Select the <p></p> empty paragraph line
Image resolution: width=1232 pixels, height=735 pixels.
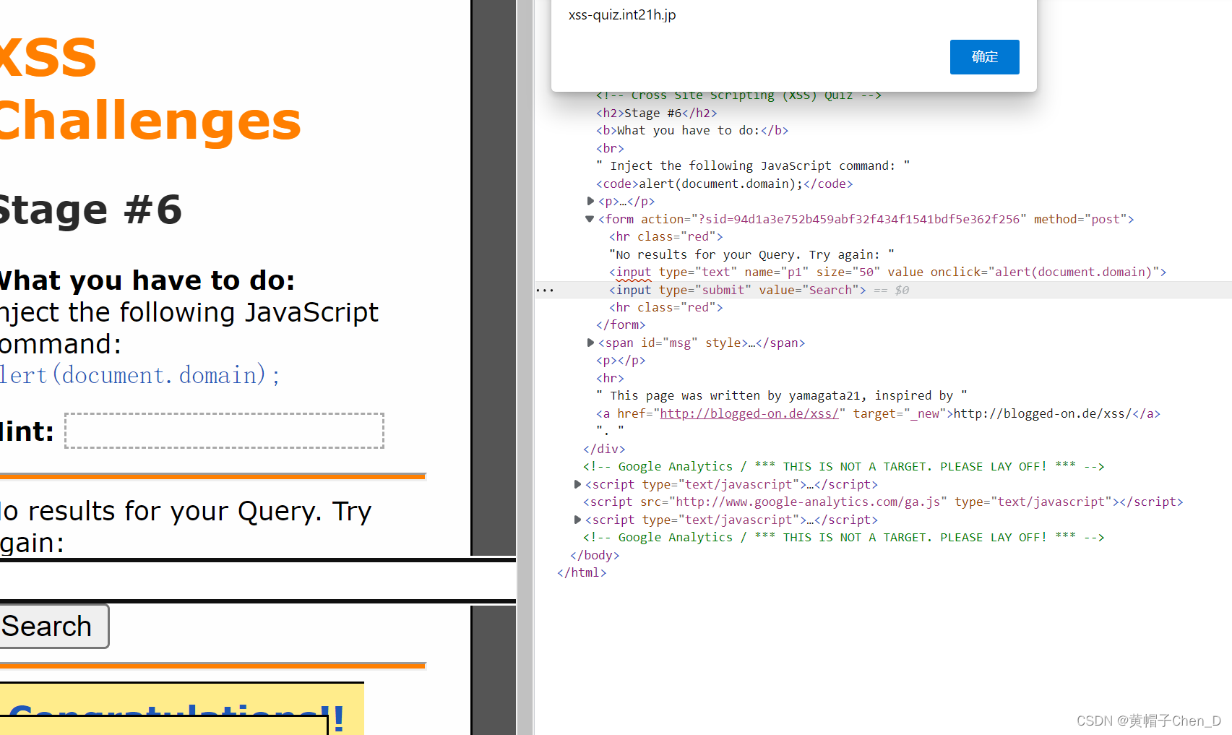tap(621, 360)
